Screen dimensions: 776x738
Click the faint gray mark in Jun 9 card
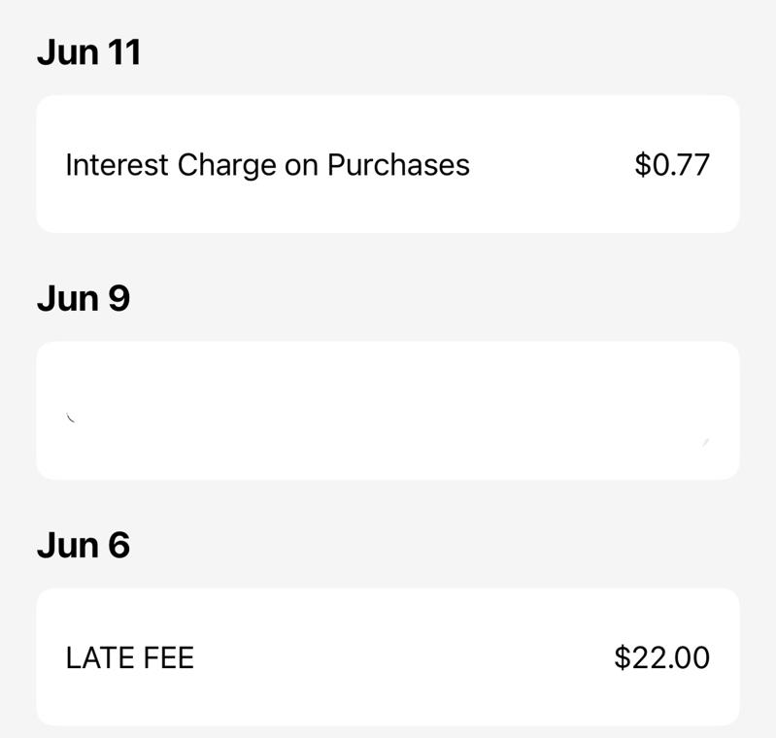tap(706, 442)
